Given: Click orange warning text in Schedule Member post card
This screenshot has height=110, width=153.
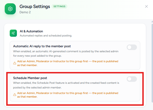Looking at the screenshot, I should [68, 95].
